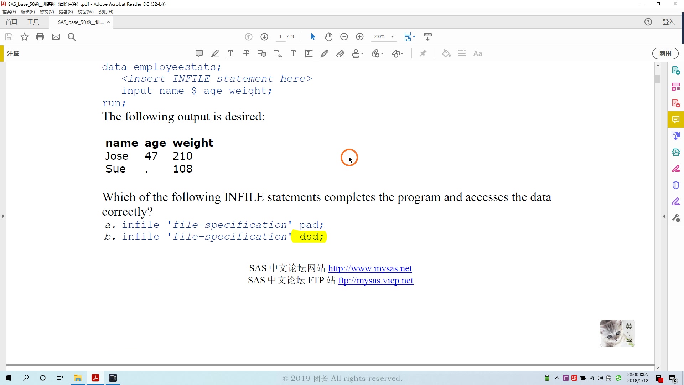Open the Stamp tool dropdown
This screenshot has height=385, width=684.
pyautogui.click(x=357, y=53)
